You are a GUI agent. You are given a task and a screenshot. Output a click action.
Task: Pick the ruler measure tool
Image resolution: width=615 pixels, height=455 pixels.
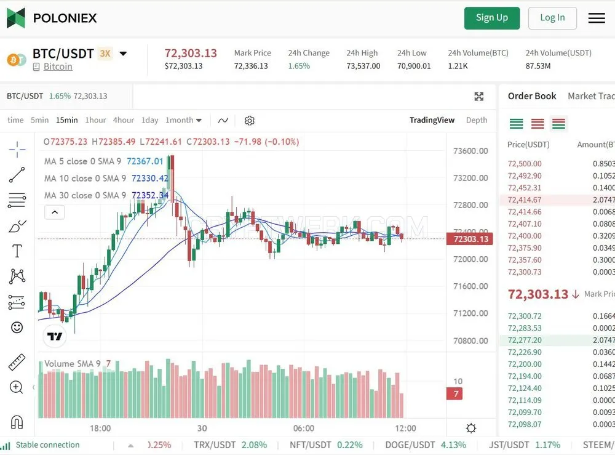pos(17,363)
